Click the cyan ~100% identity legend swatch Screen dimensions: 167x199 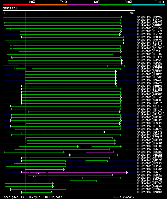coord(148,5)
